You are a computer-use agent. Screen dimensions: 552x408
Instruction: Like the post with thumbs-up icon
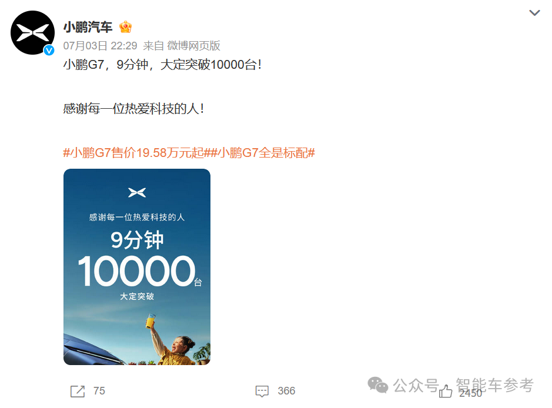(446, 392)
